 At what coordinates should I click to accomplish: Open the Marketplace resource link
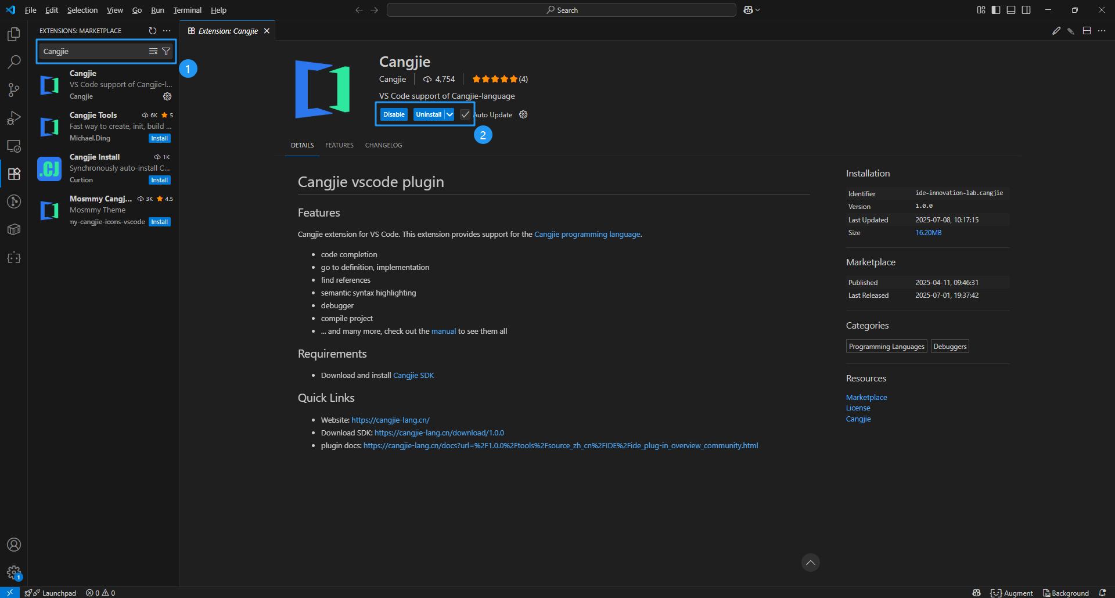[866, 398]
